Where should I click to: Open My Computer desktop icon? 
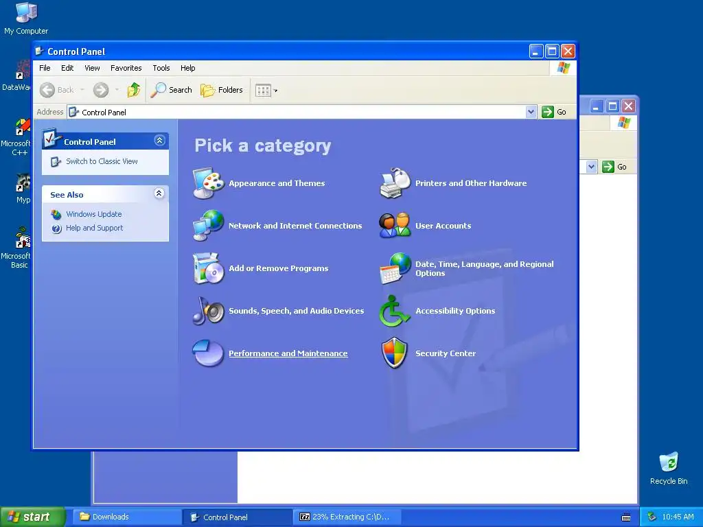coord(26,19)
